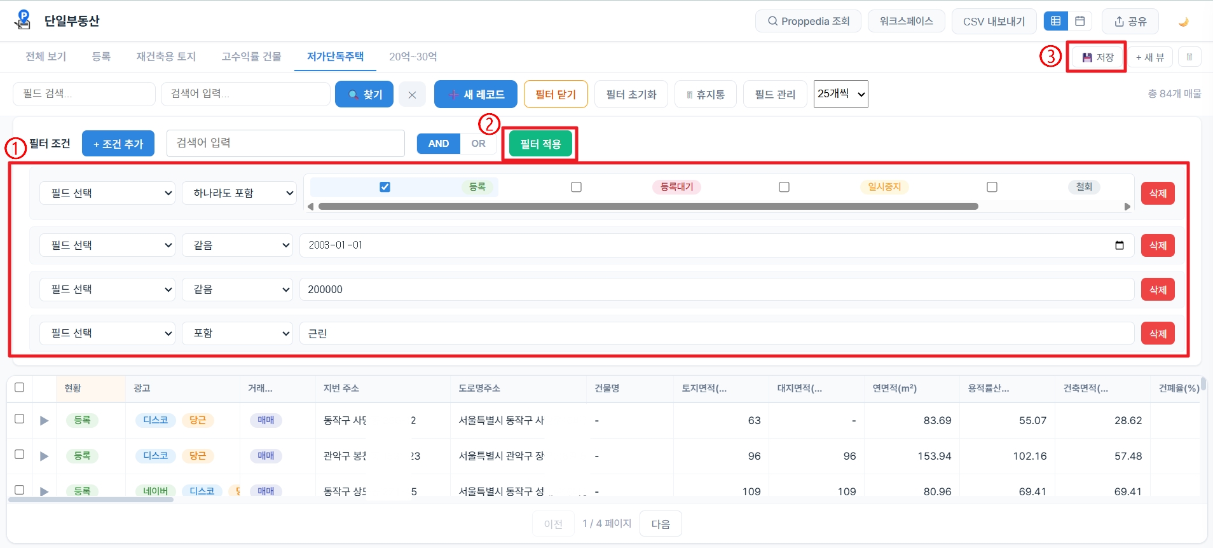Click the 단일부동산 logo icon
Viewport: 1213px width, 548px height.
[22, 20]
